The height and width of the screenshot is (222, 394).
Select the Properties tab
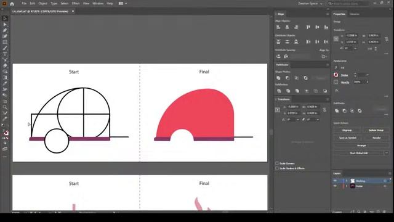[339, 14]
